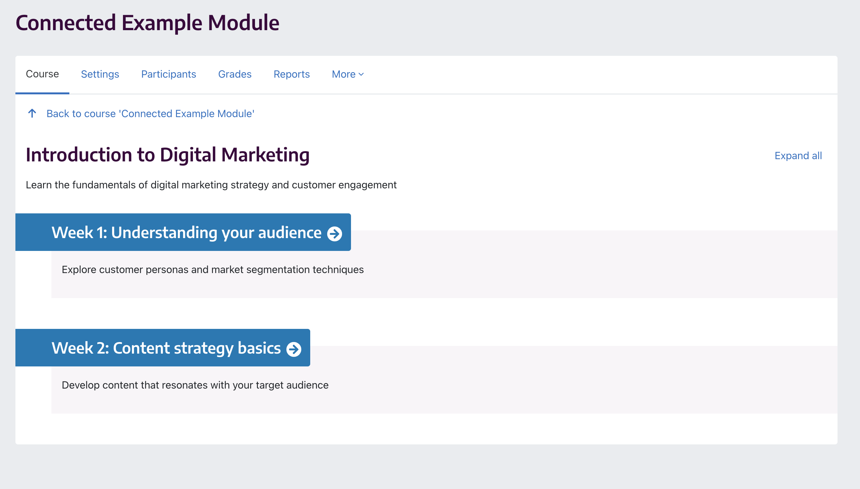860x489 pixels.
Task: Click the Introduction to Digital Marketing heading
Action: [x=168, y=155]
